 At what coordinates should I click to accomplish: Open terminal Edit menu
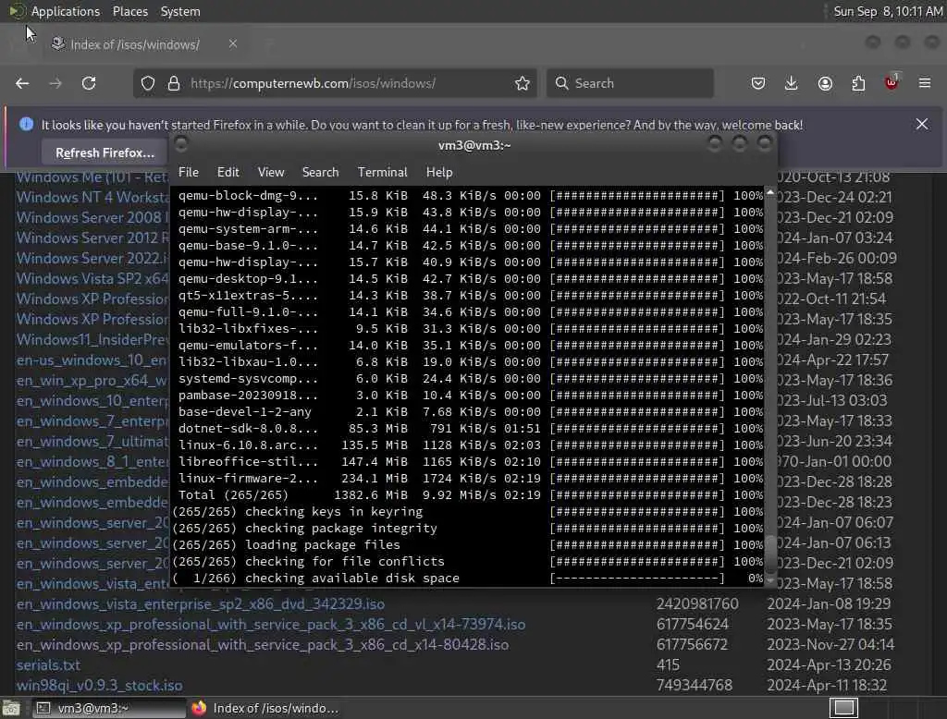[x=228, y=172]
